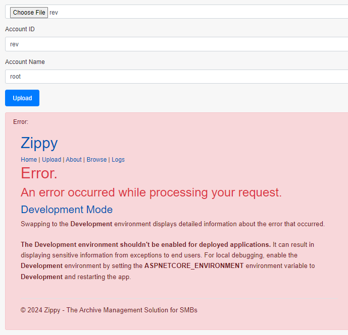Select the chosen file name 'rev'
Image resolution: width=348 pixels, height=335 pixels.
click(x=54, y=13)
